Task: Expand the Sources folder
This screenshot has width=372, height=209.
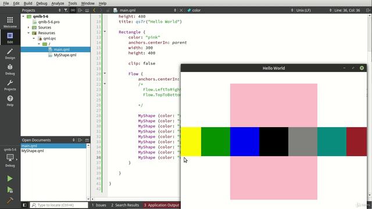Action: (28, 27)
